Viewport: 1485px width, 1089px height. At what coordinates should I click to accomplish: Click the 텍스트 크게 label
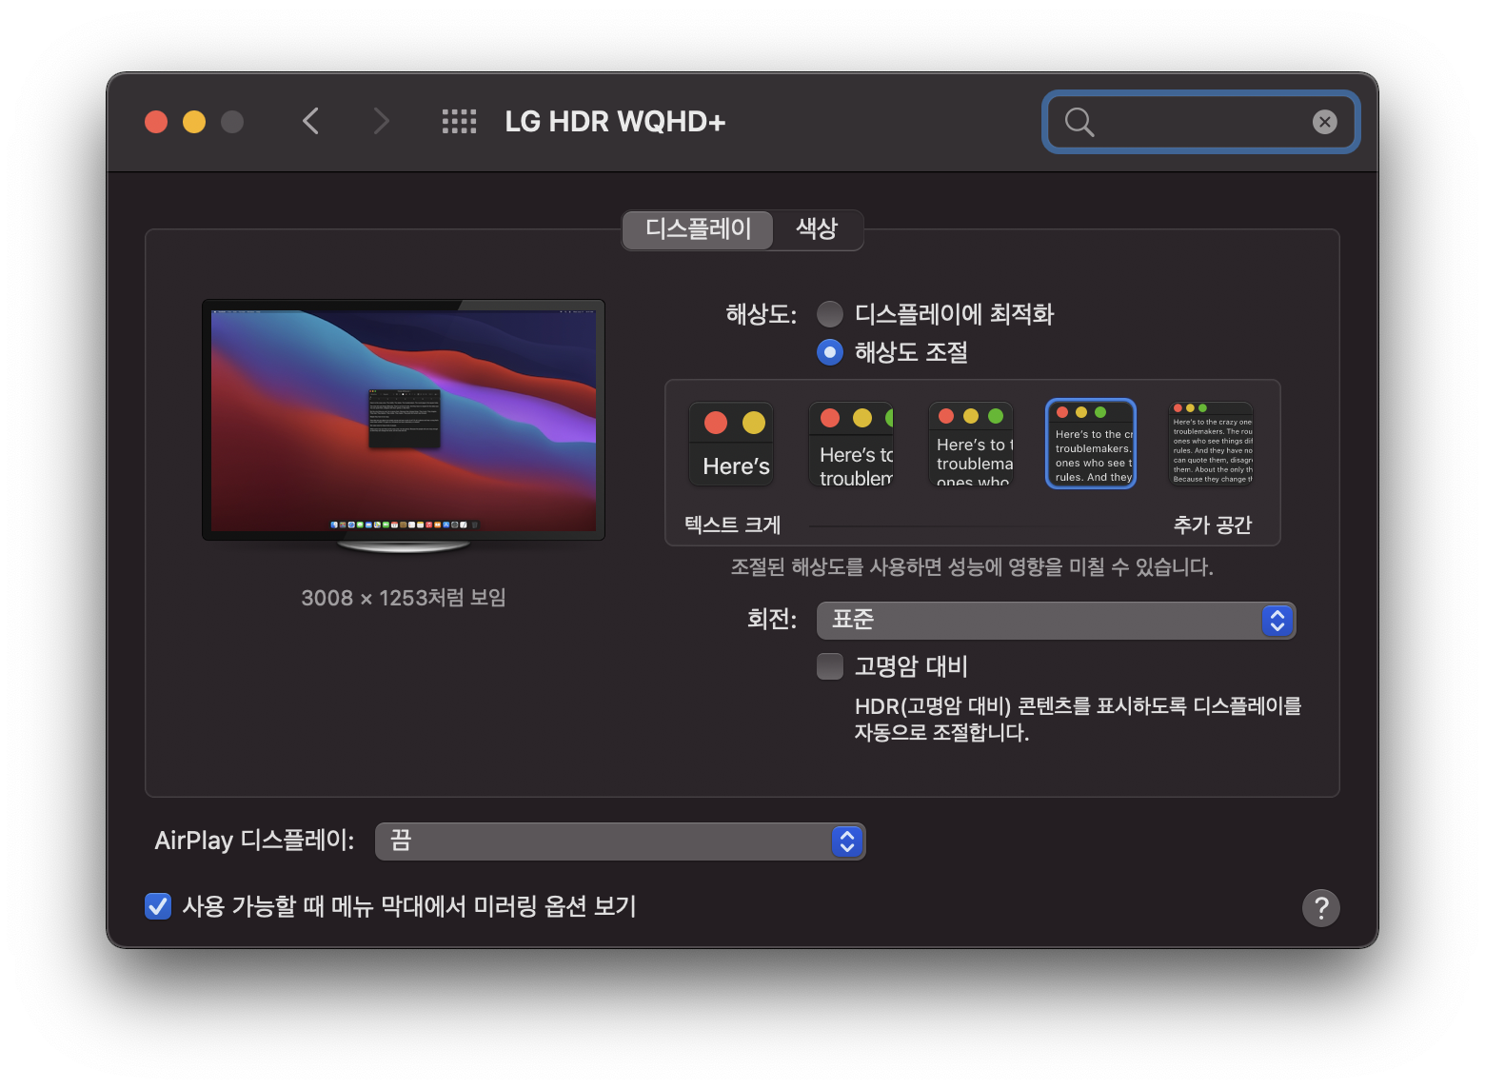[x=732, y=525]
